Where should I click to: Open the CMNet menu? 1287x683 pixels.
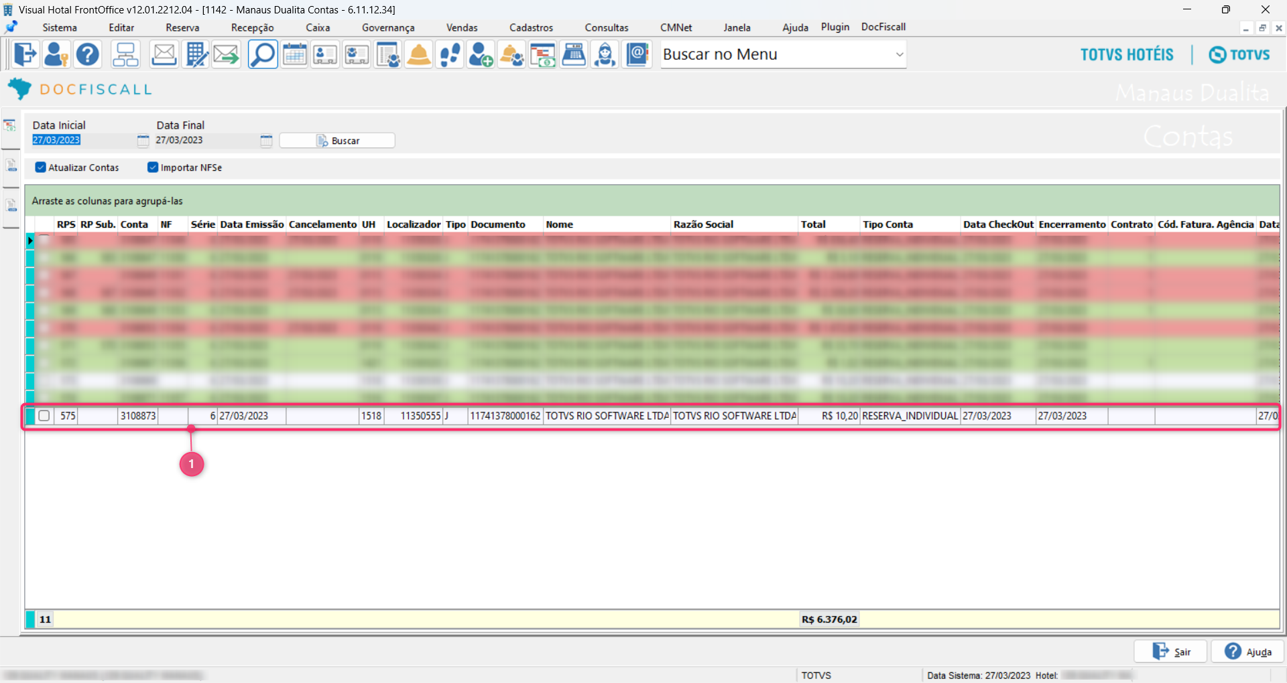[x=676, y=27]
